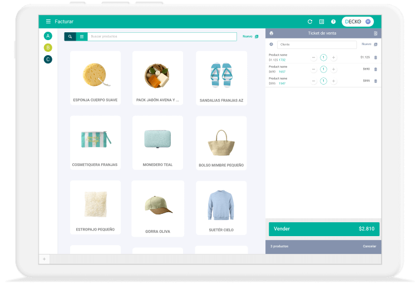Screen dimensions: 419x284
Task: Focus the Cliente input field
Action: click(317, 45)
